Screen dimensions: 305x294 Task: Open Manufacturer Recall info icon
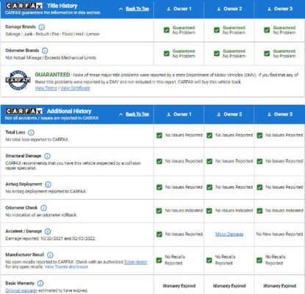click(50, 255)
